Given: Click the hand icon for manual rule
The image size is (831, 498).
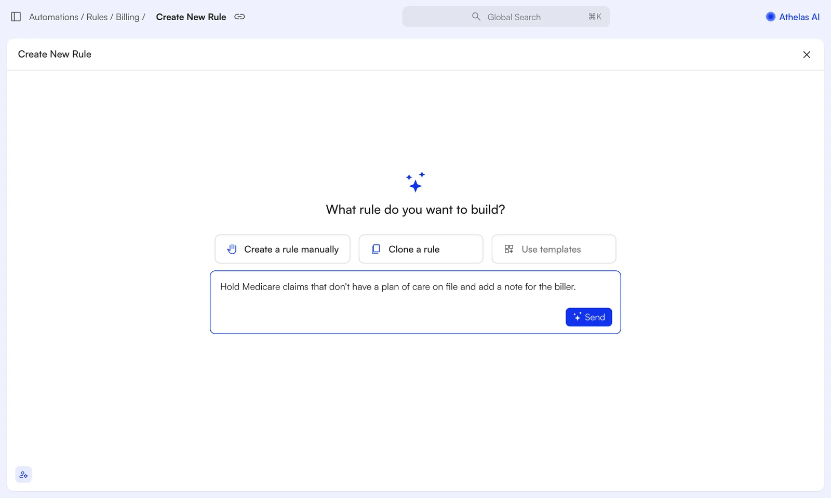Looking at the screenshot, I should 232,249.
